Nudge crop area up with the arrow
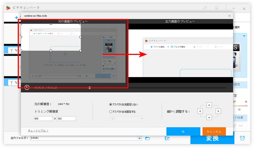The image size is (254, 148). pos(209,105)
